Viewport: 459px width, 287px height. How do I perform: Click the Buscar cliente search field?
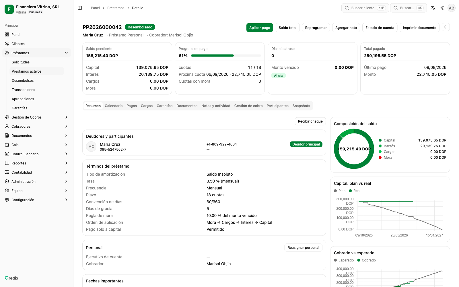point(365,8)
